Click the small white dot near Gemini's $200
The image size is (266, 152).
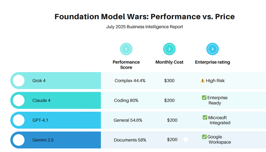click(x=186, y=139)
